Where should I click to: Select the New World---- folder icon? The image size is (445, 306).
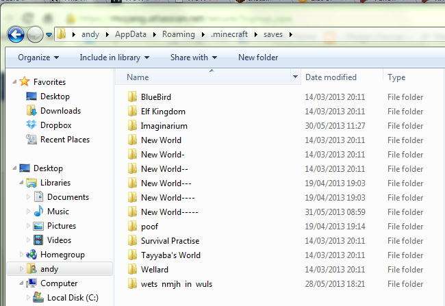(132, 198)
